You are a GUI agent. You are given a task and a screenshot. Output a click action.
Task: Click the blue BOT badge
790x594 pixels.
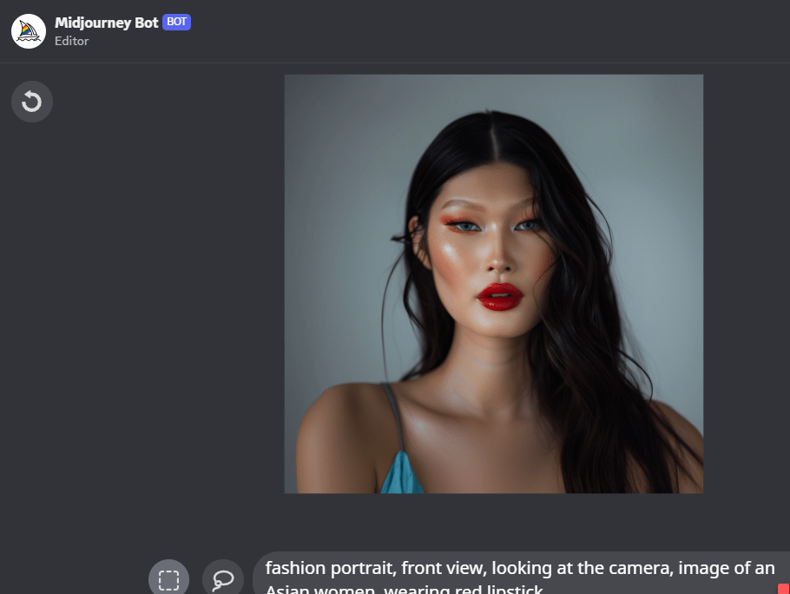coord(176,23)
